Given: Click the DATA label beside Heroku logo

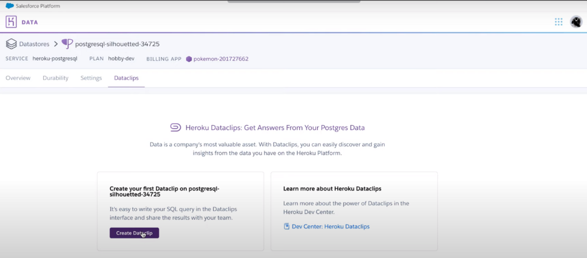Looking at the screenshot, I should coord(30,22).
